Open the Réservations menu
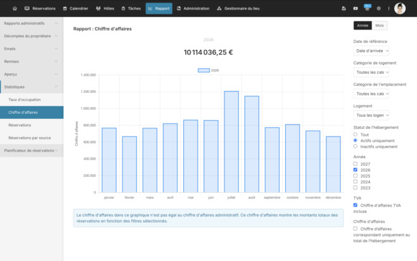This screenshot has height=261, width=417. tap(40, 8)
